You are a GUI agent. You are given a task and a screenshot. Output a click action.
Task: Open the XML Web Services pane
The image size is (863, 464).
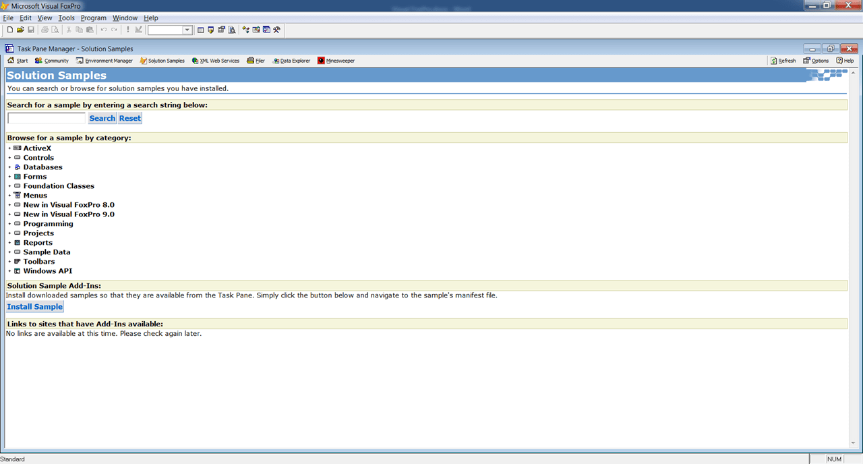pyautogui.click(x=216, y=61)
